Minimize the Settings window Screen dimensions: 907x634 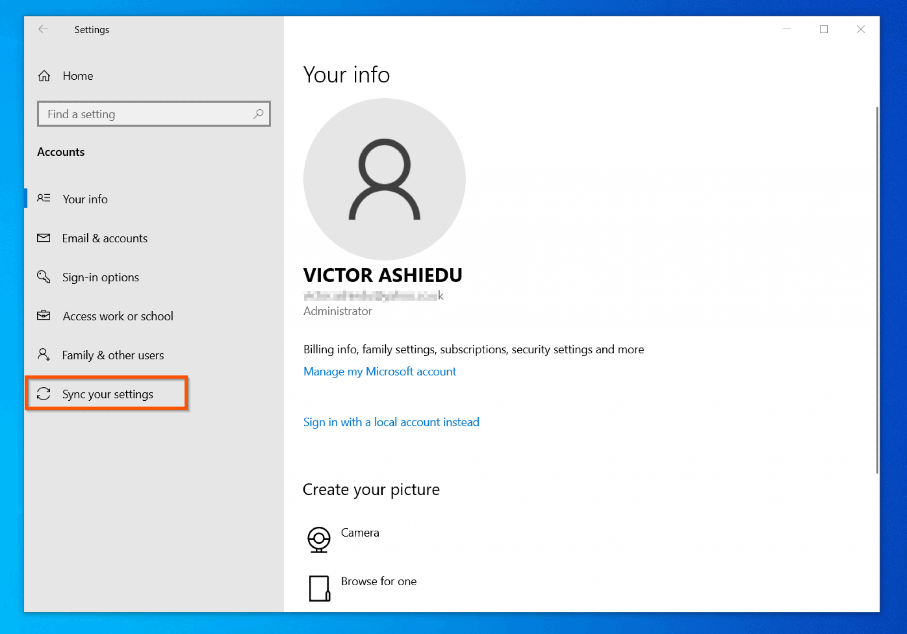point(787,29)
